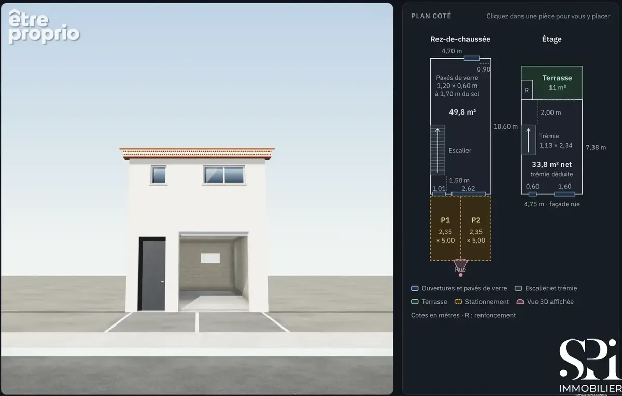Select the pink 3D viewpoint marker at Rue
The width and height of the screenshot is (622, 396).
click(460, 266)
